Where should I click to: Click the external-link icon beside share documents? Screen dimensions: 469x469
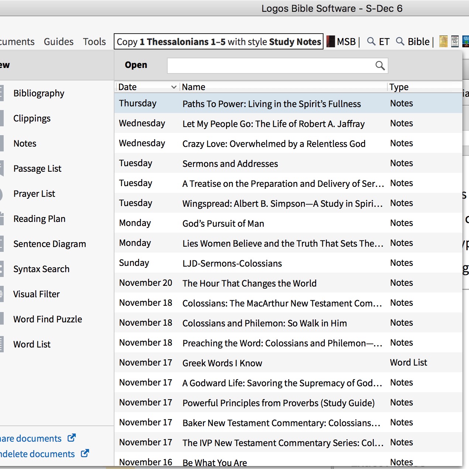click(72, 438)
